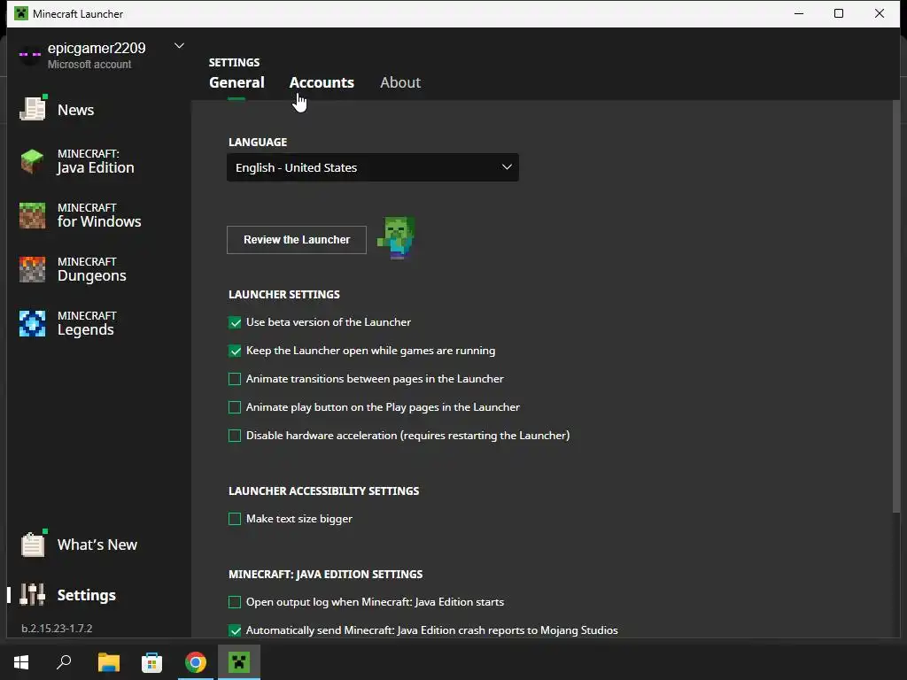
Task: Select Minecraft Dungeons in the sidebar
Action: (x=91, y=269)
